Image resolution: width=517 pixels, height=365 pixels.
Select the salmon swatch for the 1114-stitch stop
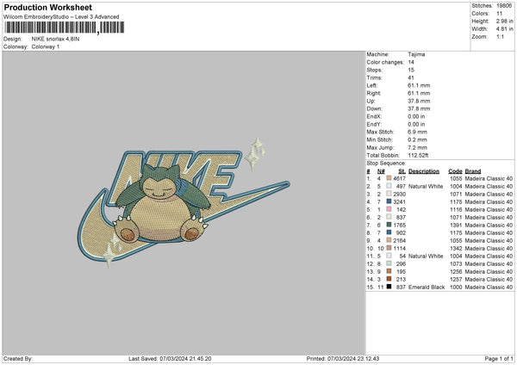[x=389, y=248]
